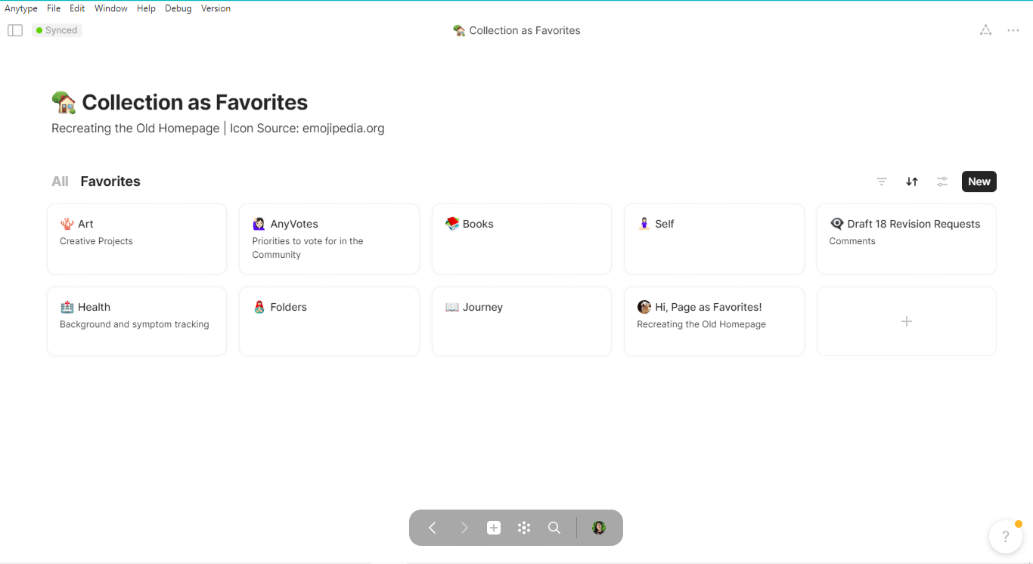
Task: Click the New button
Action: 979,181
